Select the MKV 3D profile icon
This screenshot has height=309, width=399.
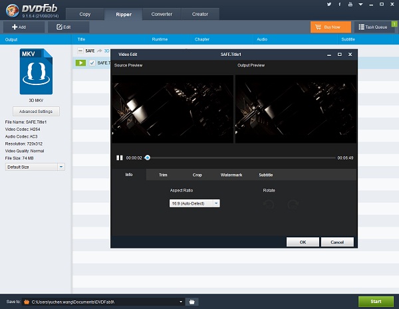coord(36,72)
